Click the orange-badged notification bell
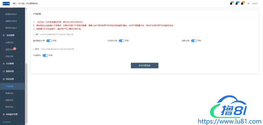Screen dimensions: 263x125 click(x=242, y=4)
